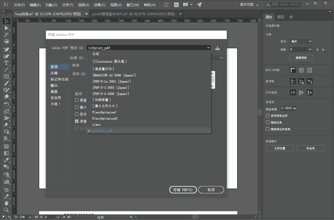Toggle the 优化 option checkbox

coord(77,114)
